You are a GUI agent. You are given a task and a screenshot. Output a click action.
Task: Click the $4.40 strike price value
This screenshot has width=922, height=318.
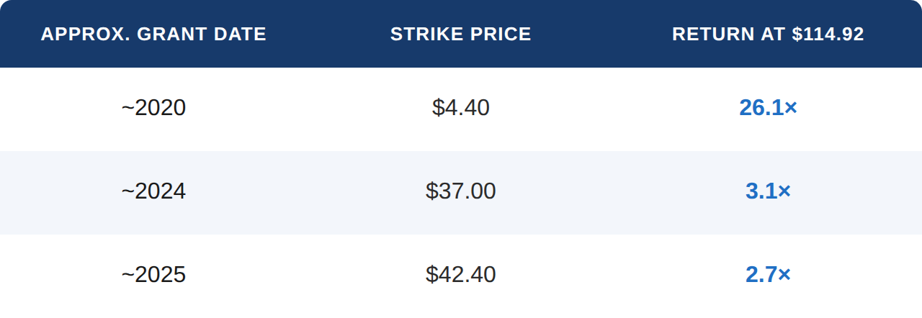click(461, 108)
